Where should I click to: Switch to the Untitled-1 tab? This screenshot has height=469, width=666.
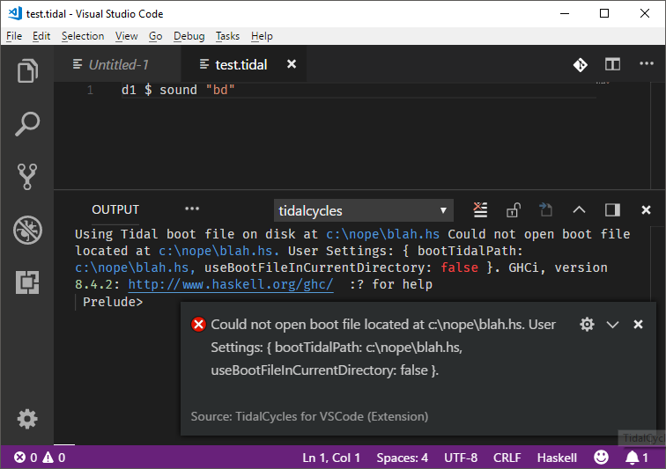click(118, 64)
